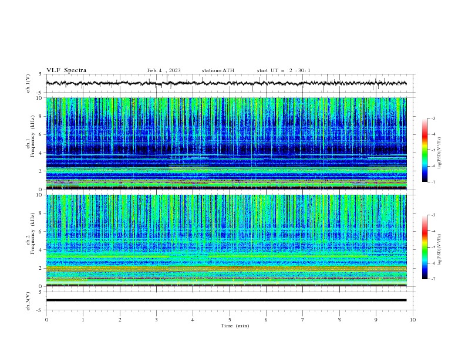Click the ch.3 flat black voltage trace
The height and width of the screenshot is (359, 465).
pos(226,300)
